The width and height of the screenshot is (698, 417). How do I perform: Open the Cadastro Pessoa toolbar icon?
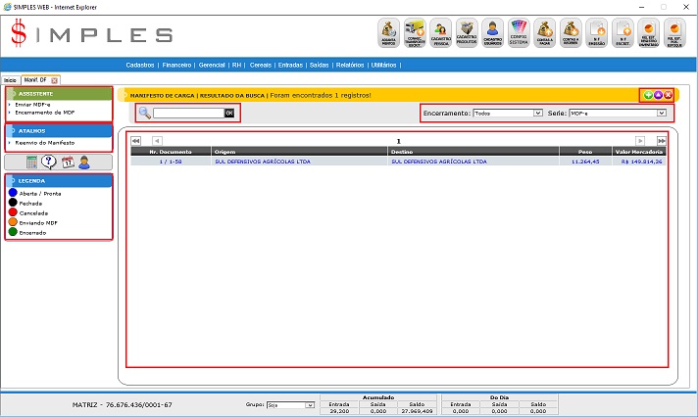point(441,33)
